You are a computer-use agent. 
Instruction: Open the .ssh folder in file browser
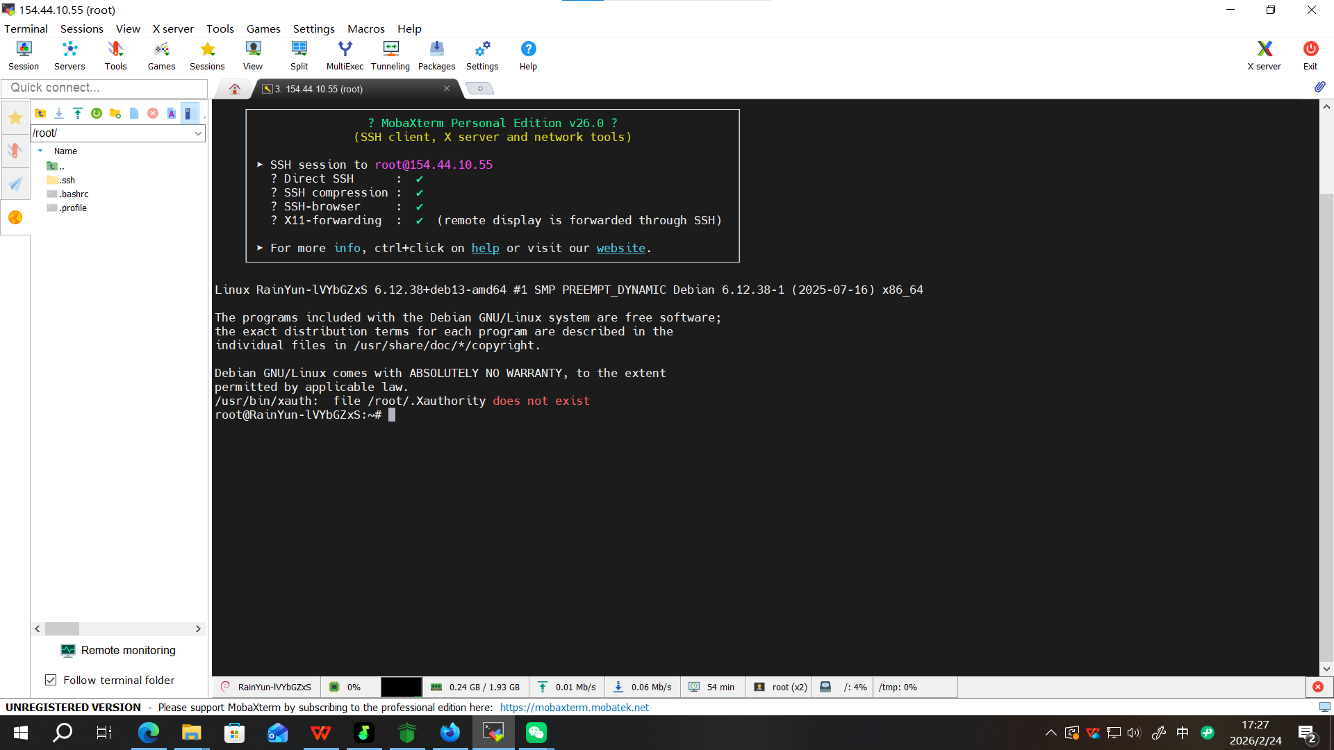(67, 180)
